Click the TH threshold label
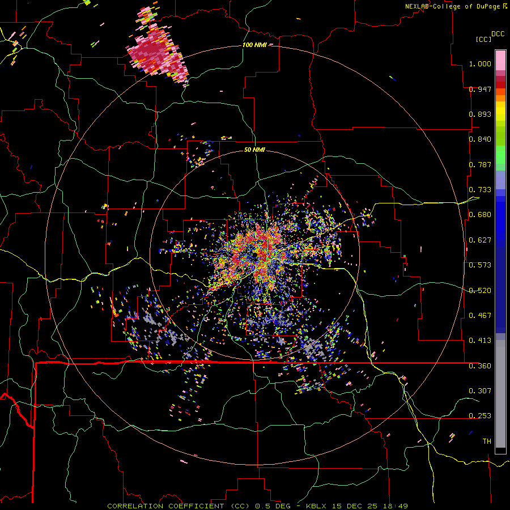 coord(487,441)
